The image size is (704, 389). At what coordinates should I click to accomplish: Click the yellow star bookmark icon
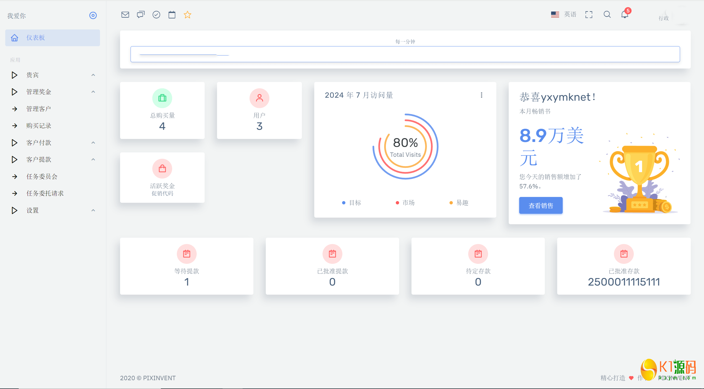[187, 15]
